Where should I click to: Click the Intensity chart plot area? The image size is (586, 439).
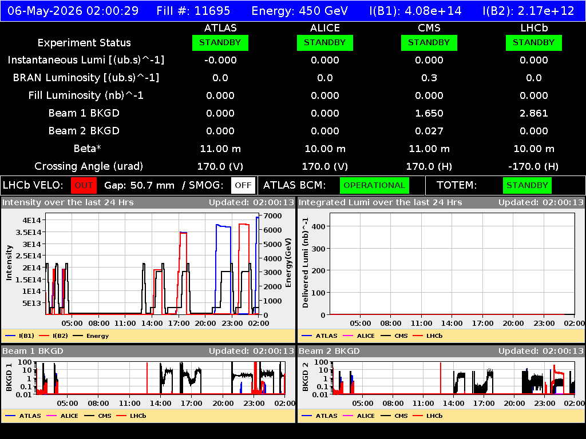[x=152, y=264]
